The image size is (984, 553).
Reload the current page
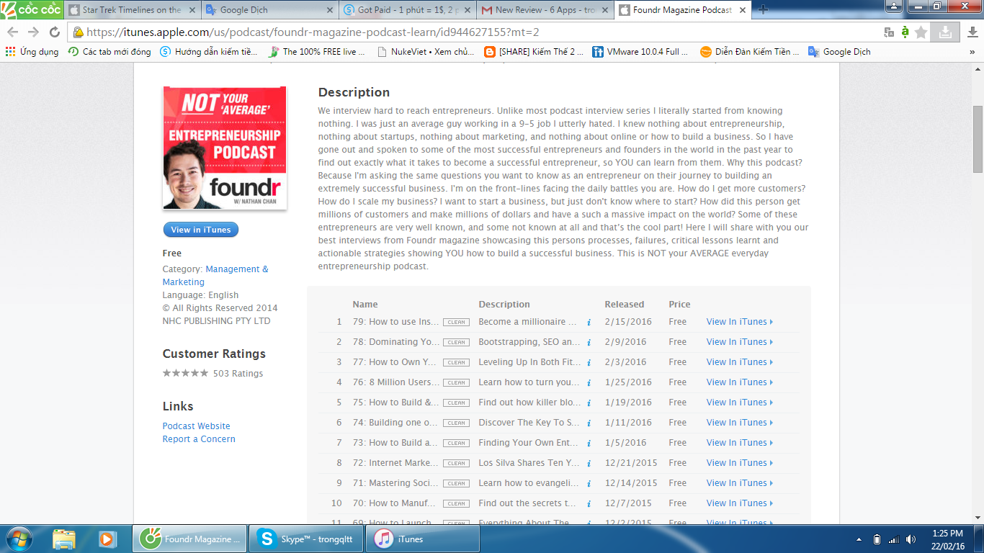[55, 32]
